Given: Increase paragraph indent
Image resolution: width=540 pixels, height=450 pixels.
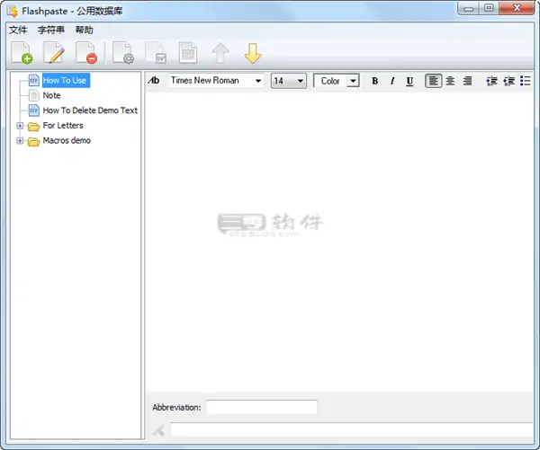Looking at the screenshot, I should [508, 81].
